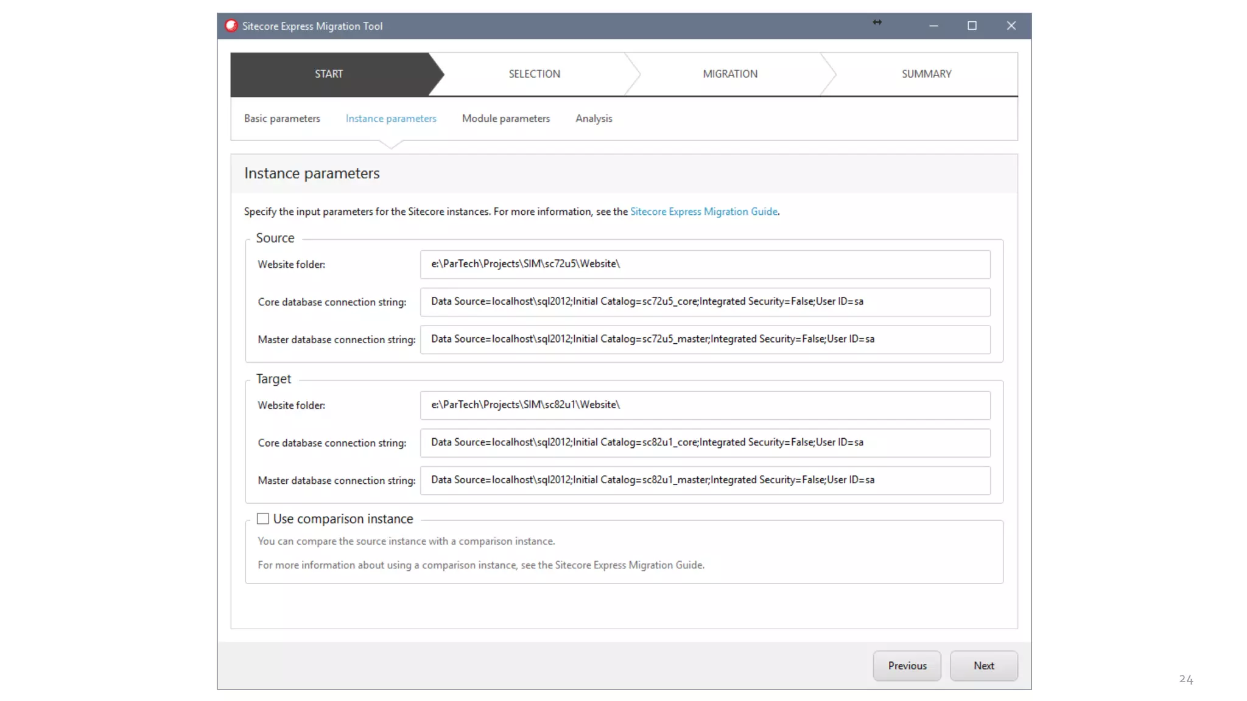Open the Basic parameters sub-tab
Screen dimensions: 1247x701
click(282, 119)
